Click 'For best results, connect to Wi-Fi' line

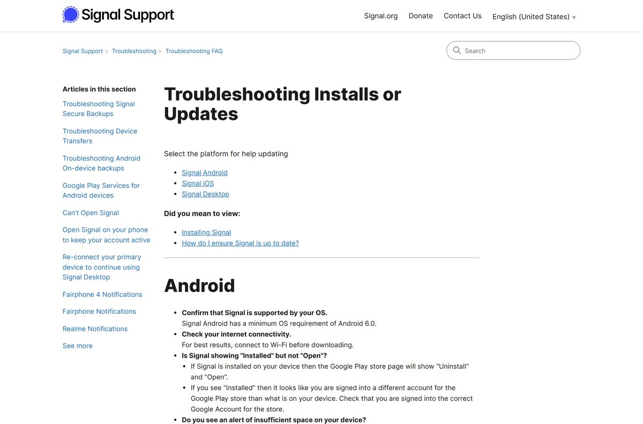(267, 345)
